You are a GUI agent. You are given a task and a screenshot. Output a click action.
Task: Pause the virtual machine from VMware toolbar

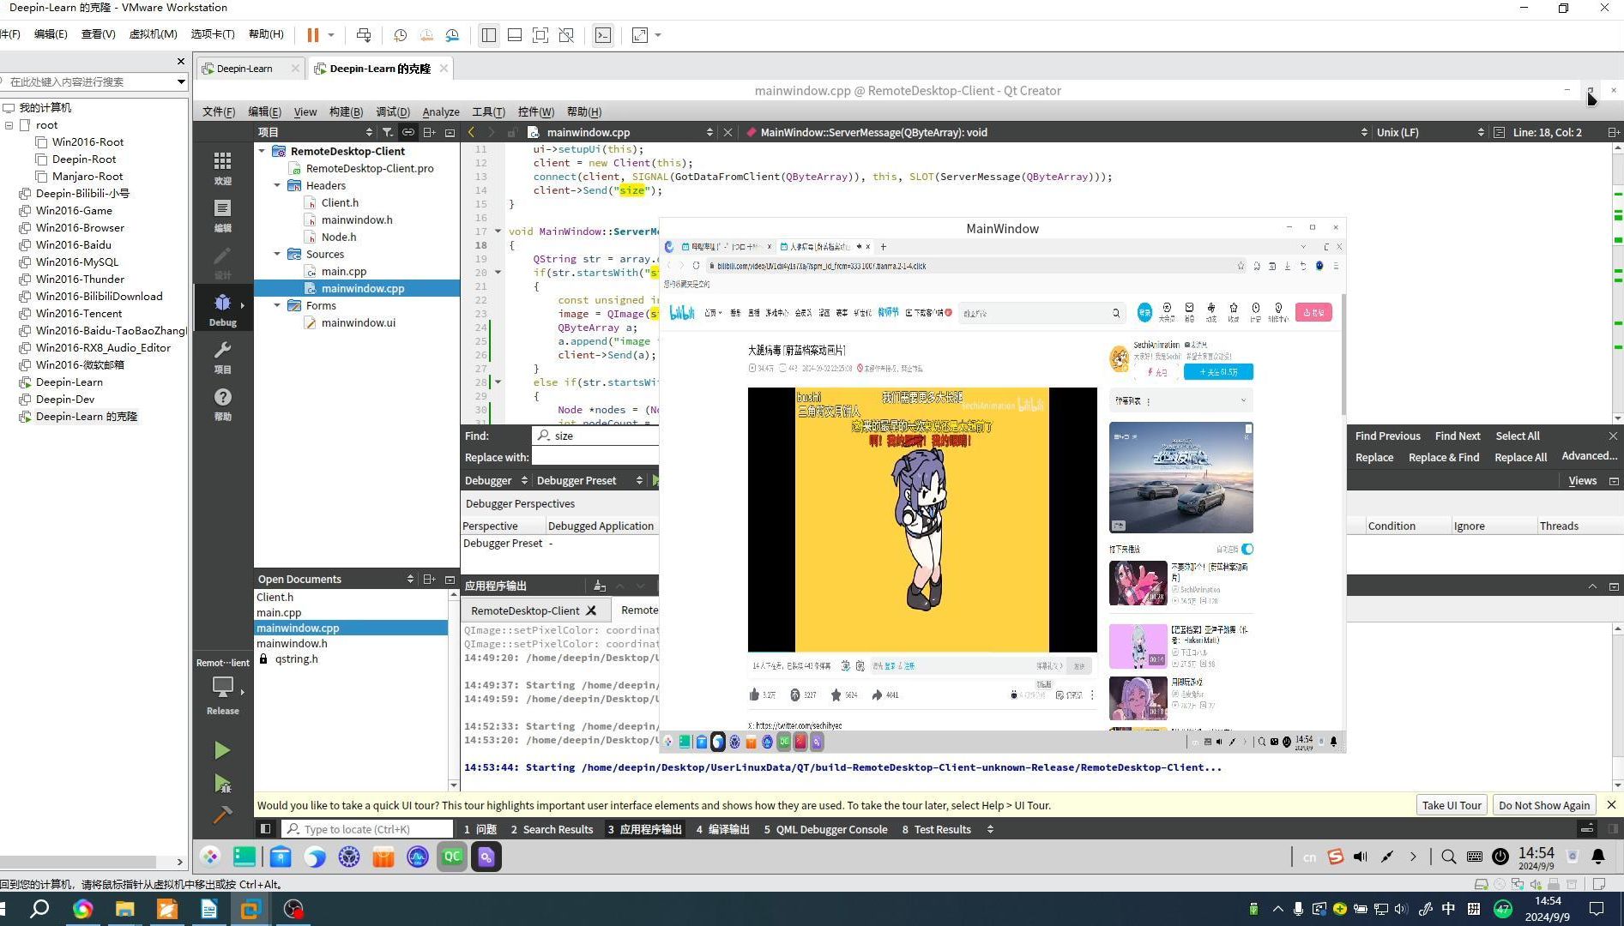click(313, 35)
